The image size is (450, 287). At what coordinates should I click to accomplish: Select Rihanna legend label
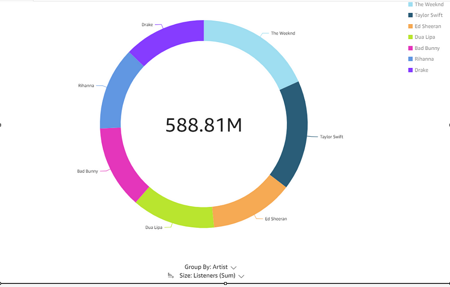(x=424, y=59)
